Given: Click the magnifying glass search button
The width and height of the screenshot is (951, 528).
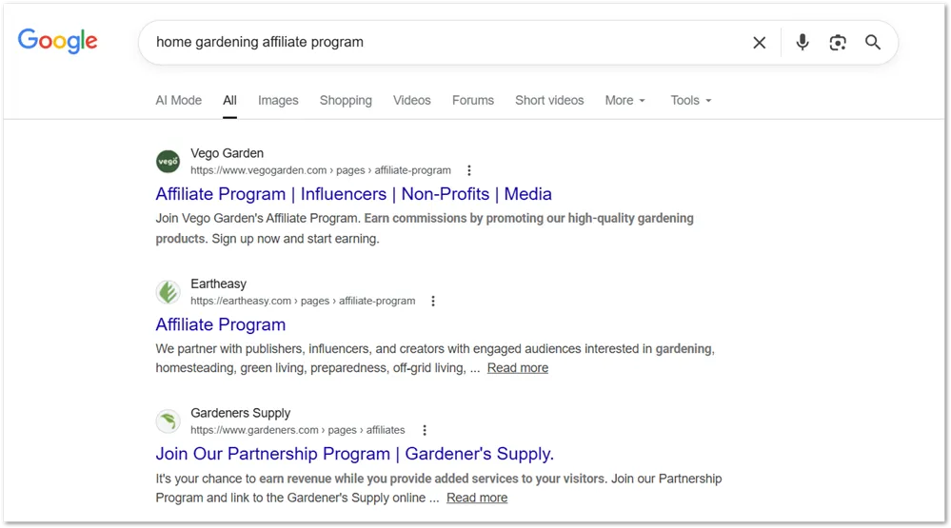Looking at the screenshot, I should pyautogui.click(x=873, y=42).
